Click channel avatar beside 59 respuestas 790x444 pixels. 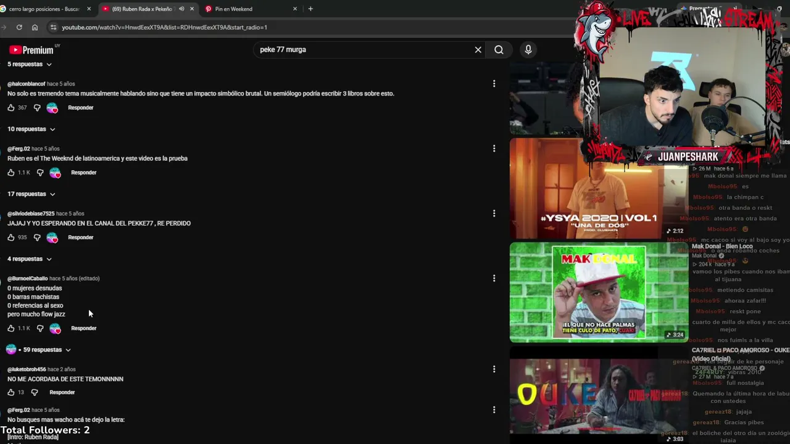coord(10,350)
